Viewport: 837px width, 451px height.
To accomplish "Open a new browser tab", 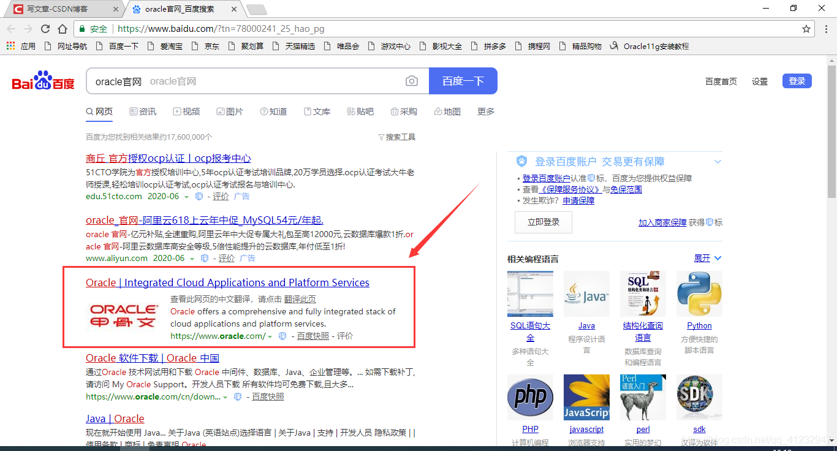I will (256, 9).
